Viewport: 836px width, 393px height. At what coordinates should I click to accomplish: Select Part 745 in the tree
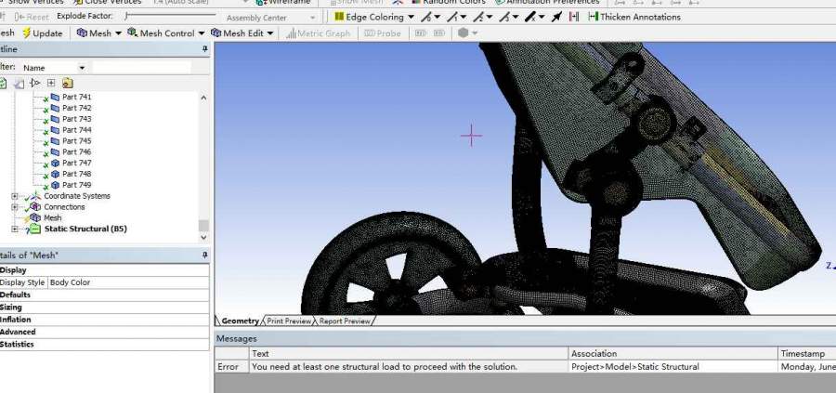(x=76, y=141)
